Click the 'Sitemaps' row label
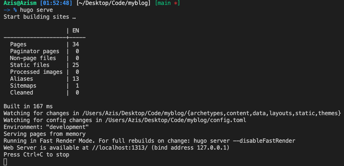 coord(23,86)
